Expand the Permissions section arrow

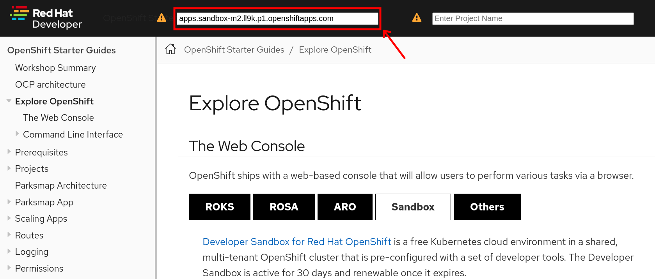(9, 268)
